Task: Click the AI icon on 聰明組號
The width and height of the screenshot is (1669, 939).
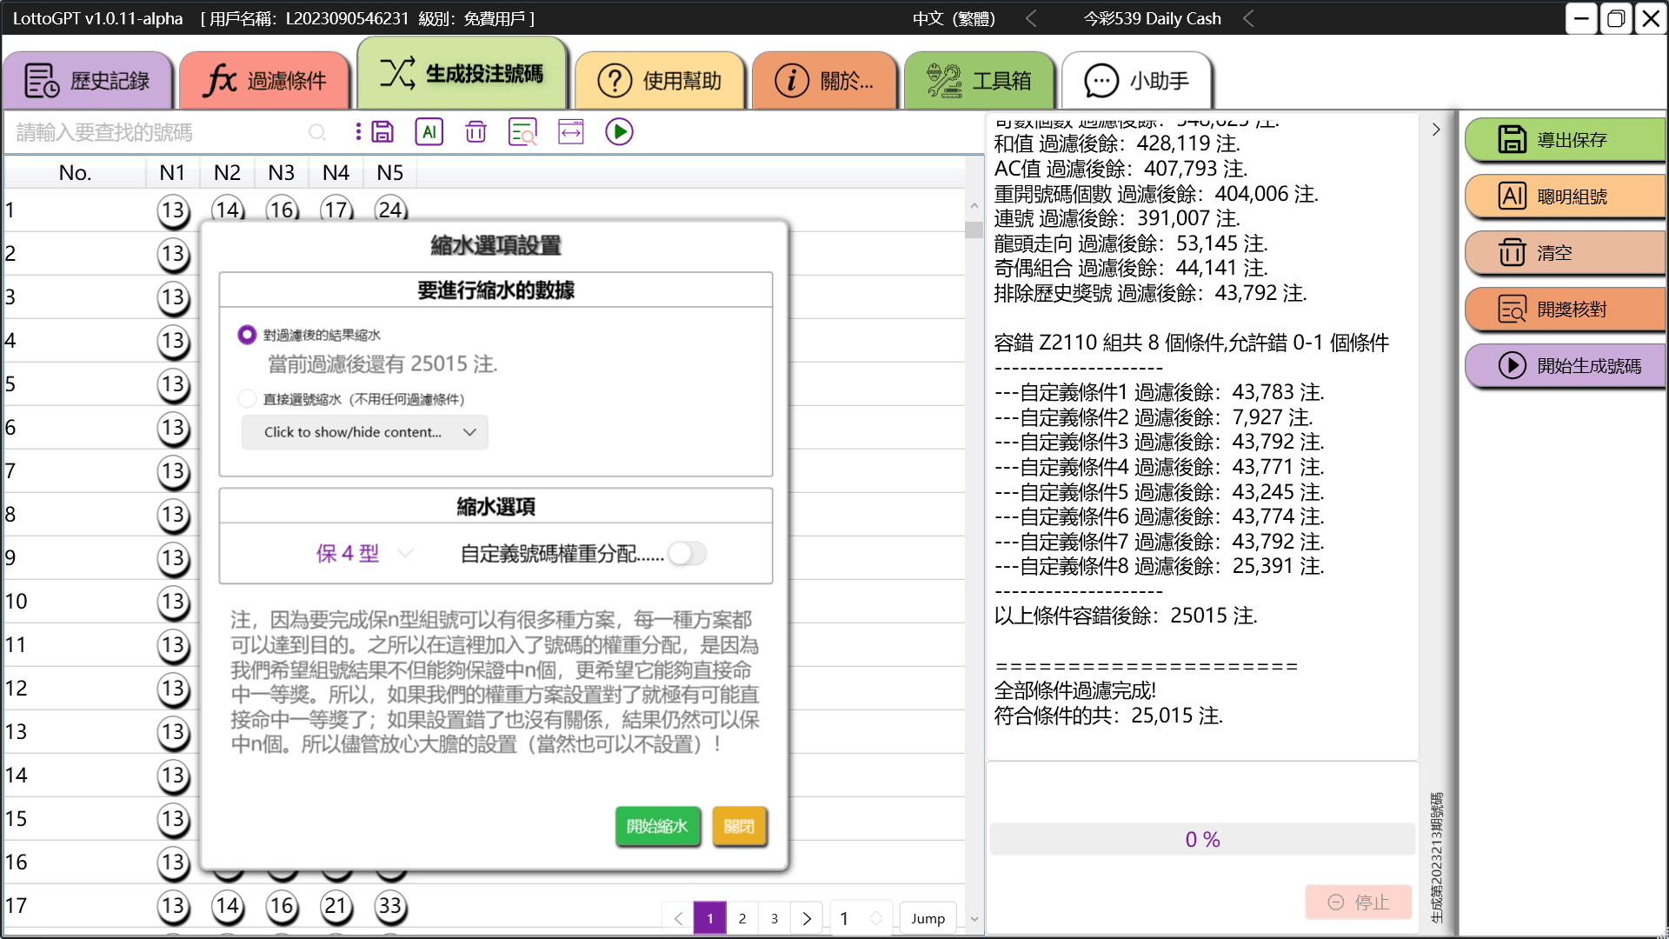Action: tap(1513, 196)
